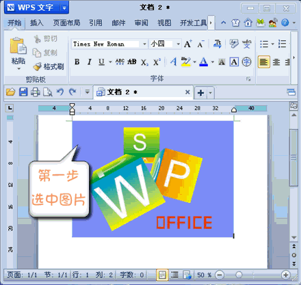Screen dimensions: 301x285
Task: Click the Copy (复制) icon
Action: 37,53
